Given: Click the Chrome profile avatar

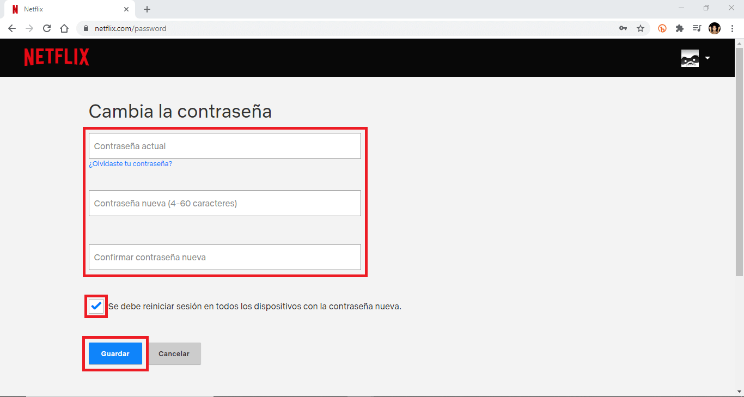Looking at the screenshot, I should click(714, 28).
